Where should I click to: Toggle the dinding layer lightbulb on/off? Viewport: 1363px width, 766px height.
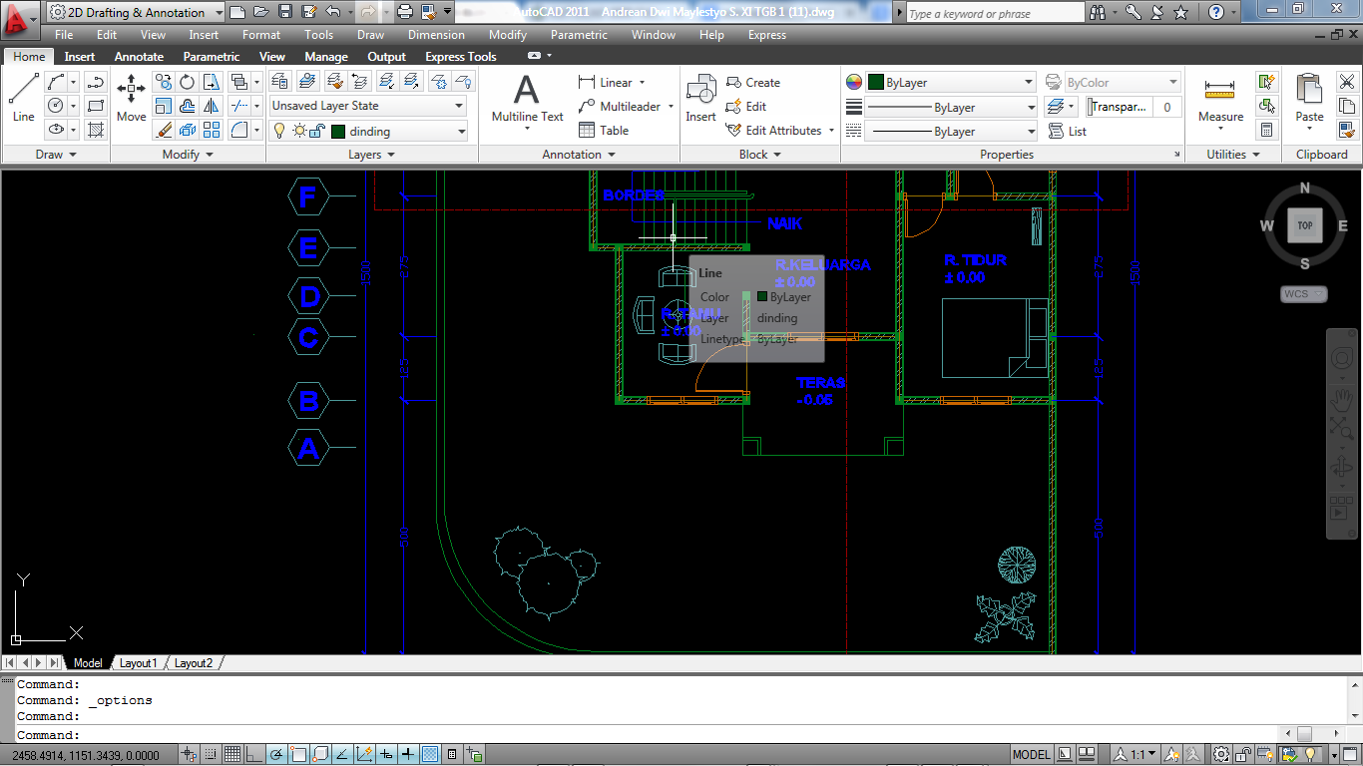[279, 131]
